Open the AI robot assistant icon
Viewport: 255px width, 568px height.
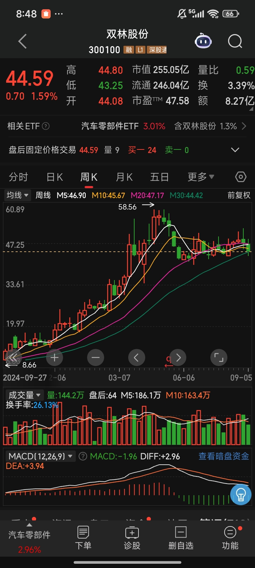pos(203,42)
